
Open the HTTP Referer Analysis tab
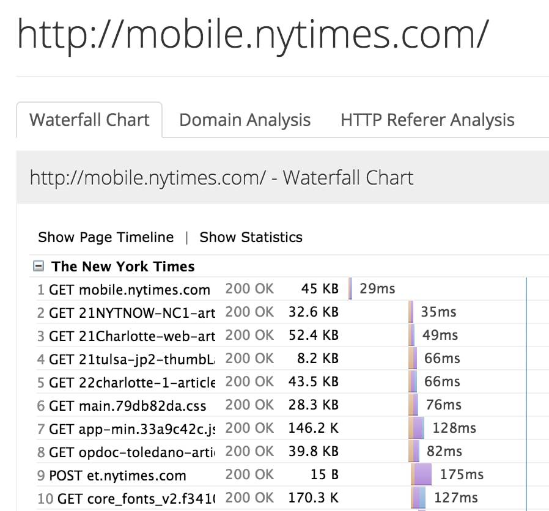point(427,120)
